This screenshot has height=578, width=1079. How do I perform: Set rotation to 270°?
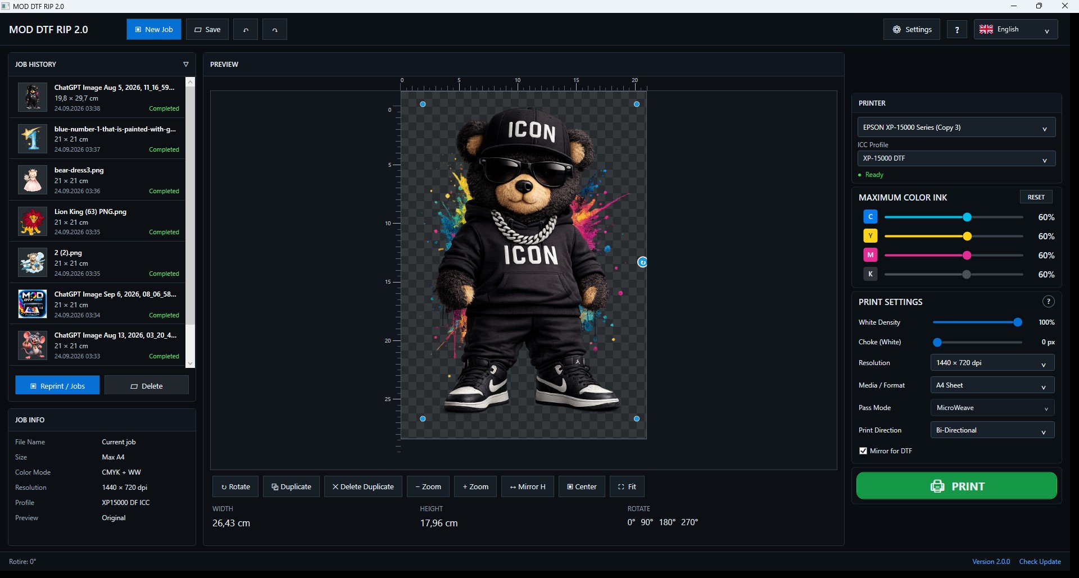click(x=690, y=522)
